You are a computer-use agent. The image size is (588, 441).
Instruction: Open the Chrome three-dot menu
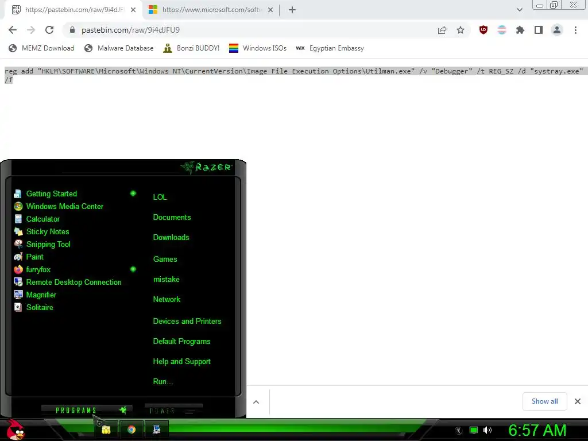click(575, 30)
